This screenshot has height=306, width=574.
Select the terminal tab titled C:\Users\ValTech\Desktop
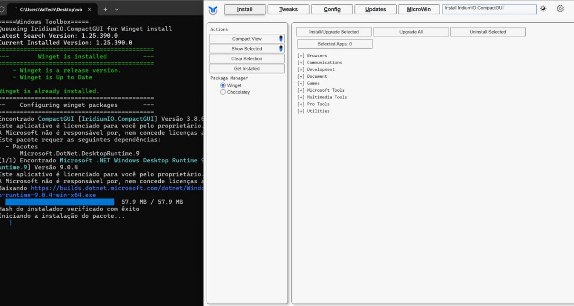51,9
